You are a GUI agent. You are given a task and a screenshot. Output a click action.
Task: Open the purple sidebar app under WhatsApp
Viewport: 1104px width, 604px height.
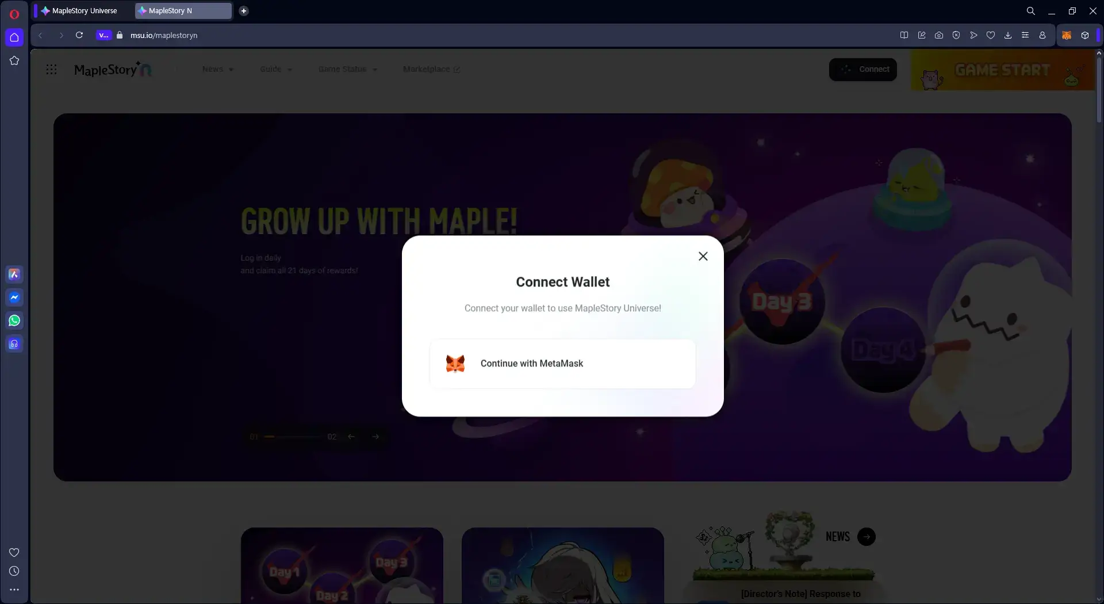pyautogui.click(x=14, y=344)
